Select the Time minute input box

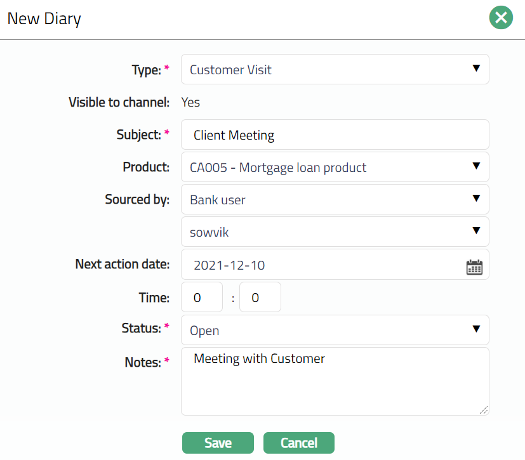coord(260,298)
